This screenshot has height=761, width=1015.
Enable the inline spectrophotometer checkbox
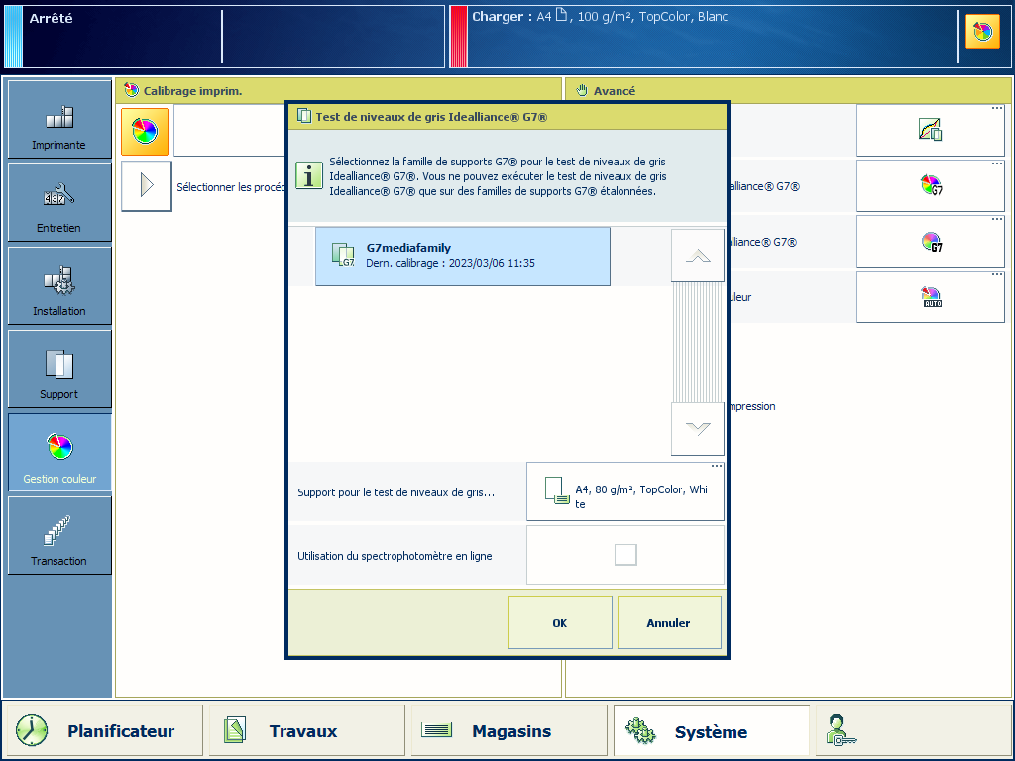[x=625, y=555]
